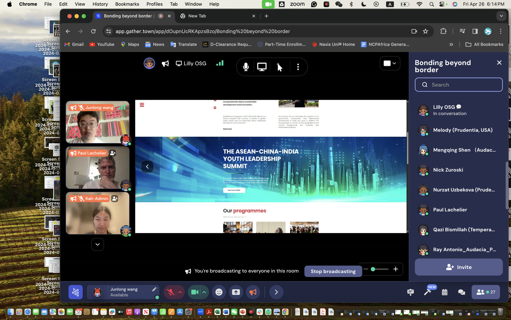Adjust the zoom level slider handle
Image resolution: width=511 pixels, height=320 pixels.
coord(373,269)
